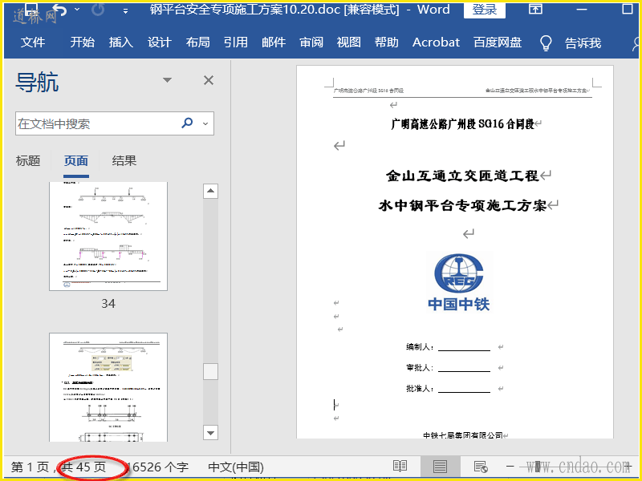Select the 邮件 ribbon tab
Image resolution: width=642 pixels, height=481 pixels.
coord(274,42)
